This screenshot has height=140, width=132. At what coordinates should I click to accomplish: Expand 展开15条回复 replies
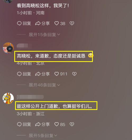click(44, 35)
